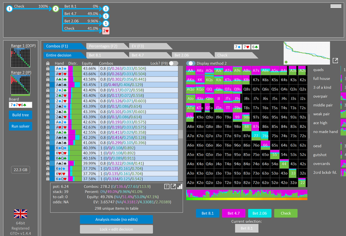This screenshot has height=236, width=346.
Task: Click Analysis mode (no edits) button
Action: [116, 220]
